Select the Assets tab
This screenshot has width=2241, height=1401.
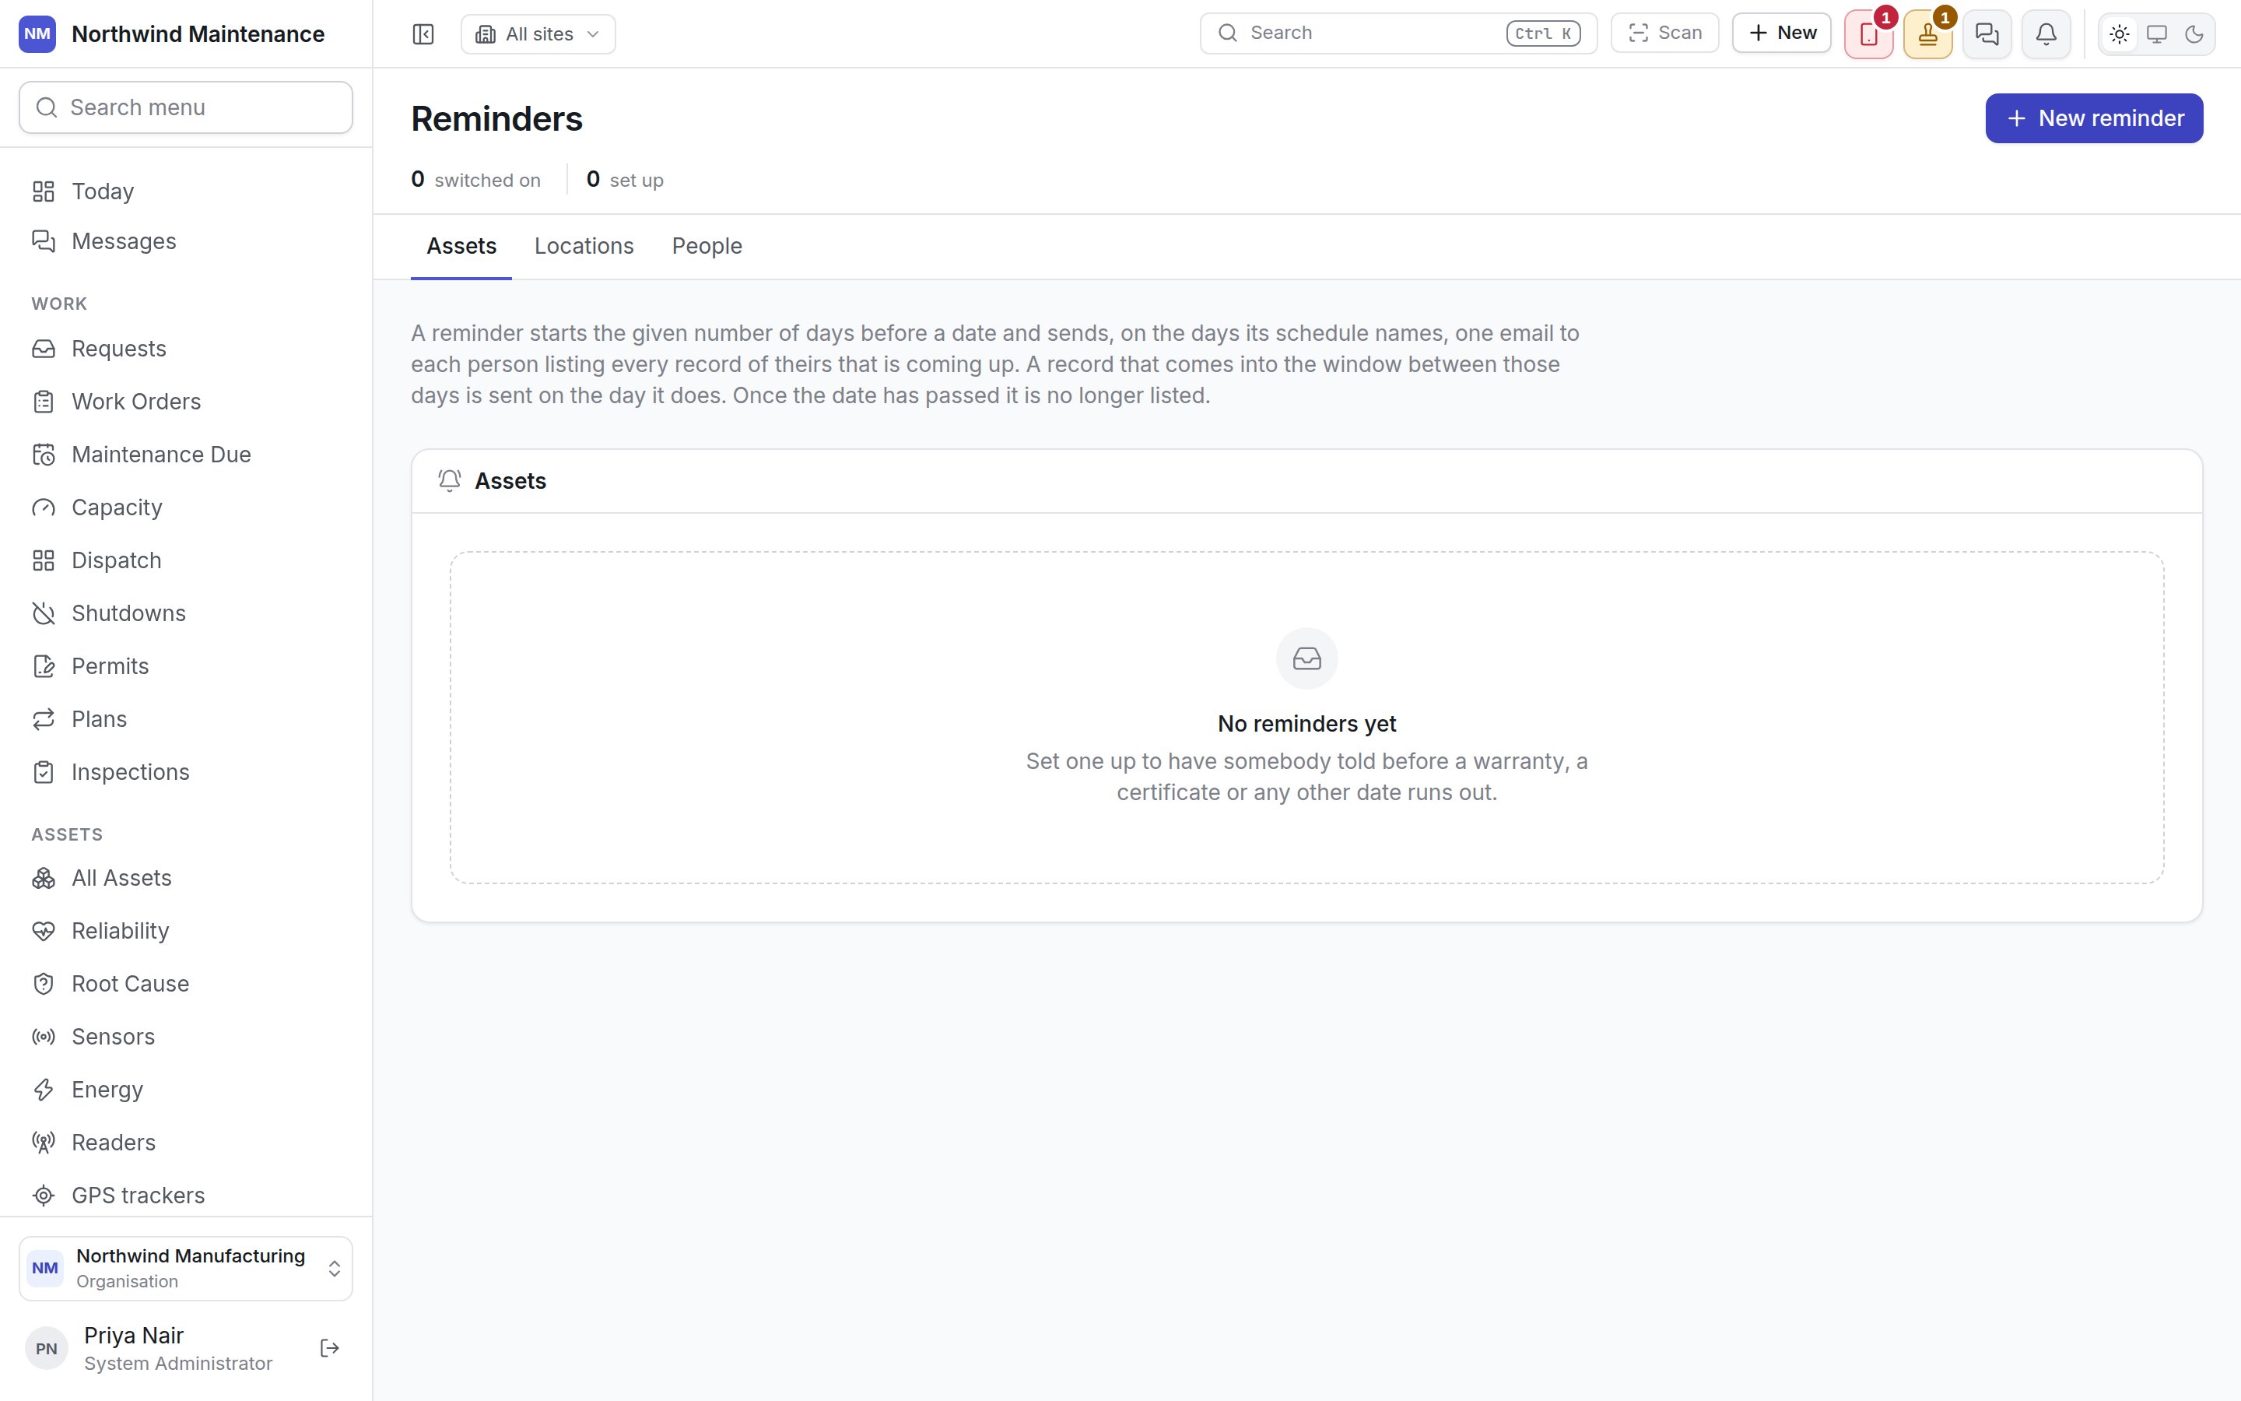461,245
